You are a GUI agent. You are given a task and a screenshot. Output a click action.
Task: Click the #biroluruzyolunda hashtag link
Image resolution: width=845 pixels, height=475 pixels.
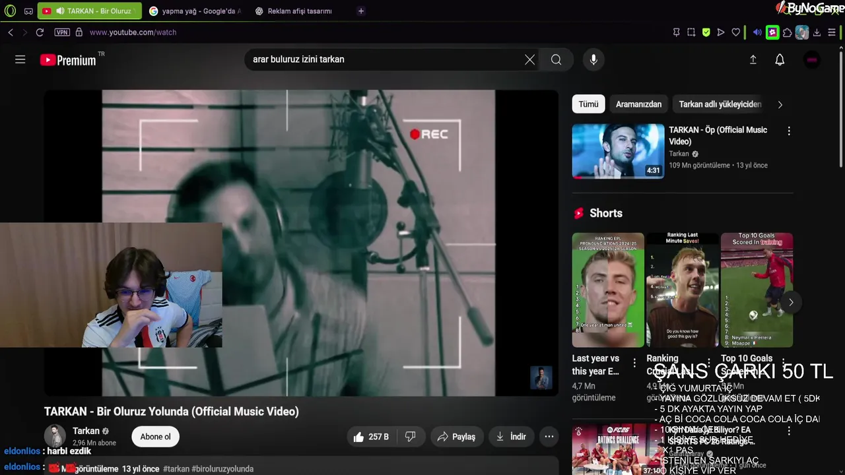coord(222,469)
